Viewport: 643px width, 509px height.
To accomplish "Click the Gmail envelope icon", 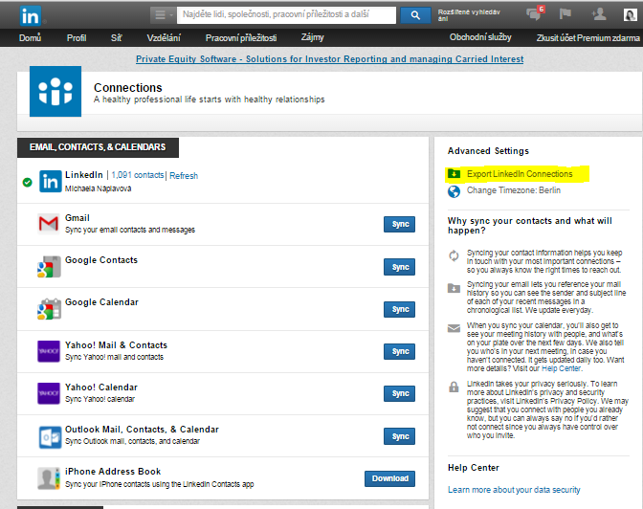I will click(48, 224).
